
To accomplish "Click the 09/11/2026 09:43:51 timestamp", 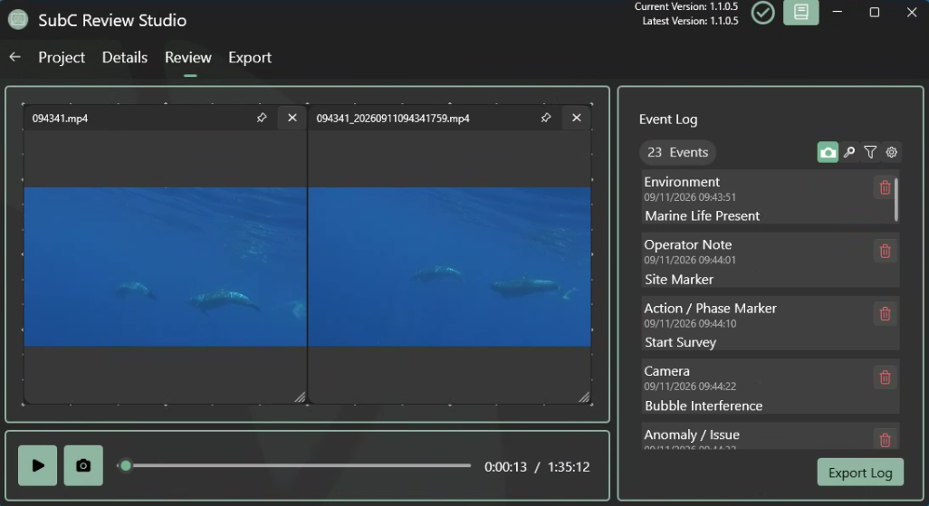I will (x=690, y=197).
